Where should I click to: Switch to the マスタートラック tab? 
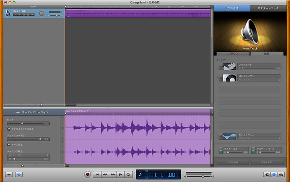click(268, 8)
